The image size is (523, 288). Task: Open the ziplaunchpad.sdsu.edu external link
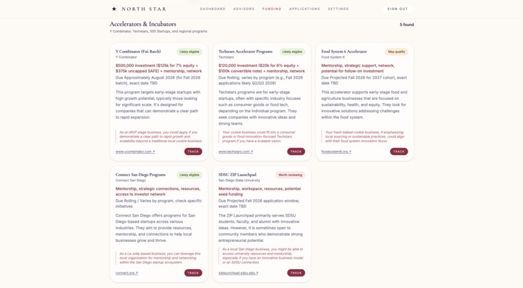[x=239, y=273]
